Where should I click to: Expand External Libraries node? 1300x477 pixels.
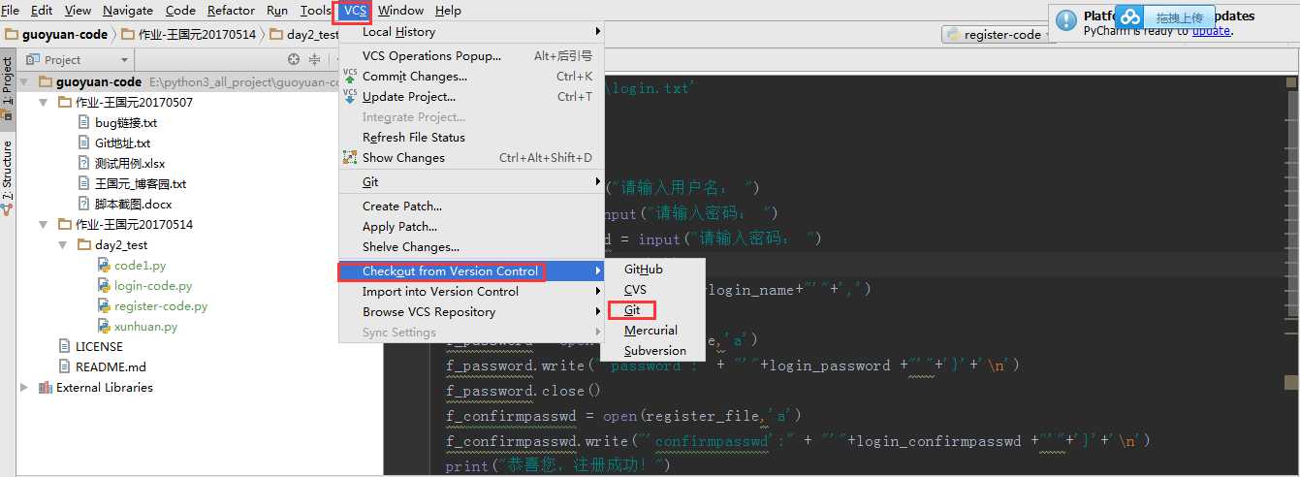click(24, 387)
